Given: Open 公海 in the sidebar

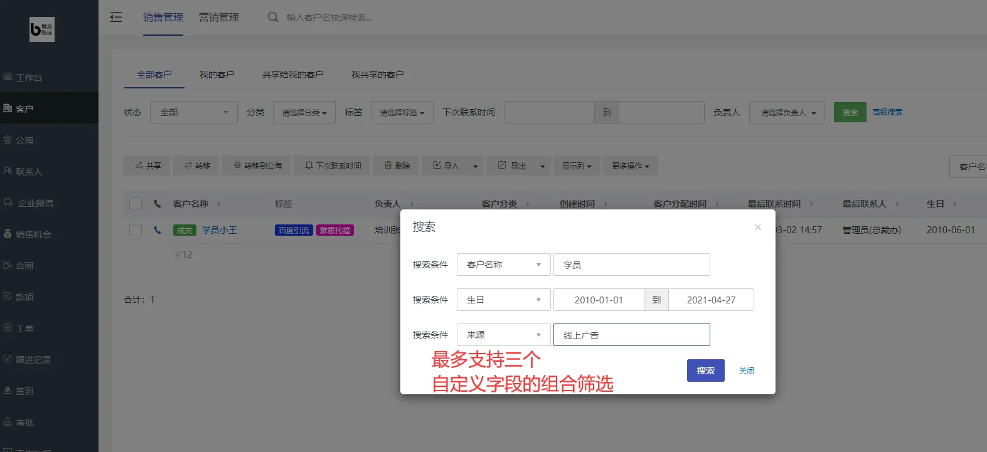Looking at the screenshot, I should [x=49, y=140].
